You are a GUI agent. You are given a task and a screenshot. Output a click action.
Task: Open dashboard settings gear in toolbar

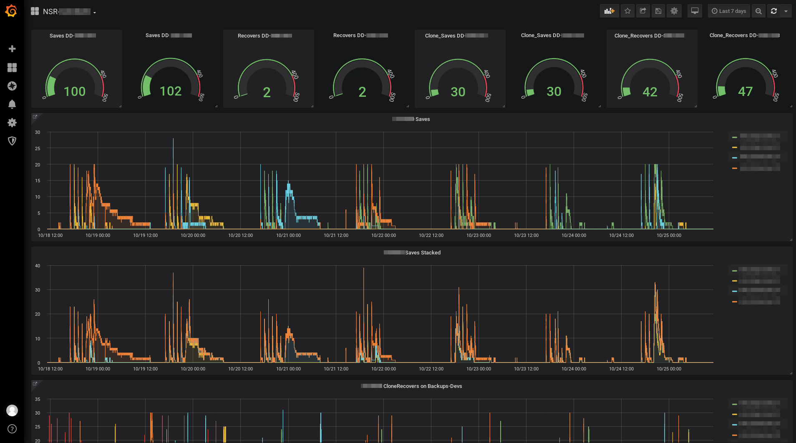point(674,11)
